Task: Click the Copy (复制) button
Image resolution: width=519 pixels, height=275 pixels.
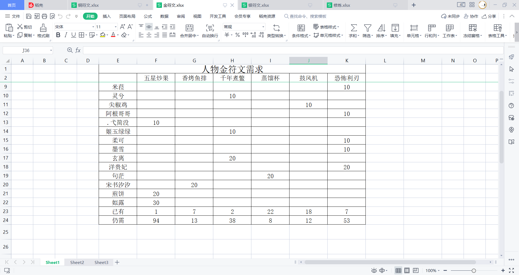Action: [x=26, y=35]
